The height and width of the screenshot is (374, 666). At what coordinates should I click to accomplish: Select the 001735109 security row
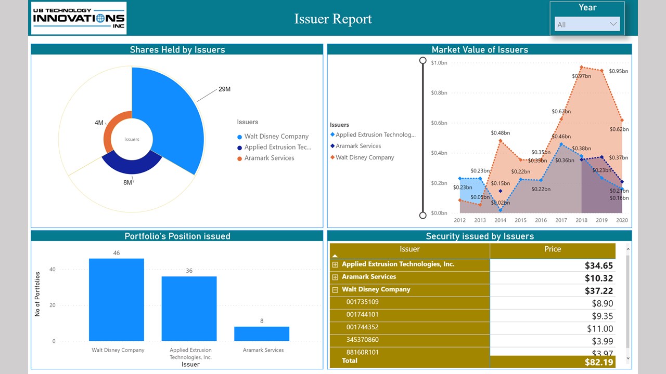tap(410, 302)
